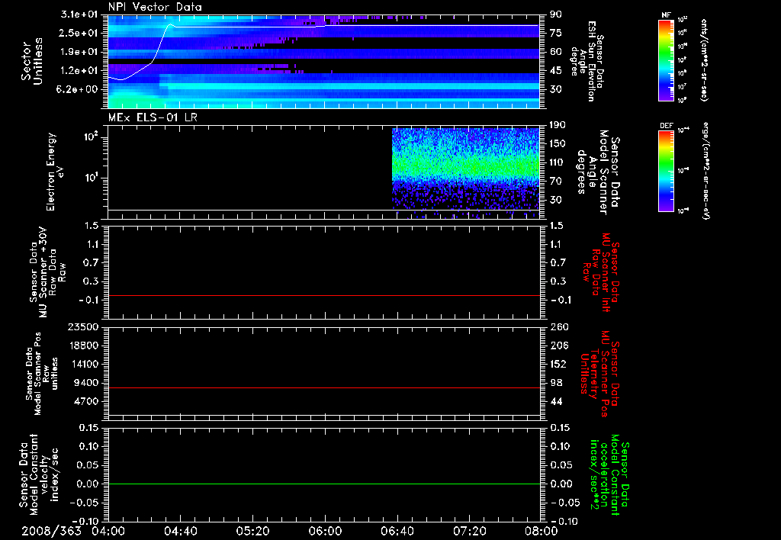Select the Model Scanner Pos Raw unitless label
Viewport: 781px width, 540px height.
coord(42,374)
